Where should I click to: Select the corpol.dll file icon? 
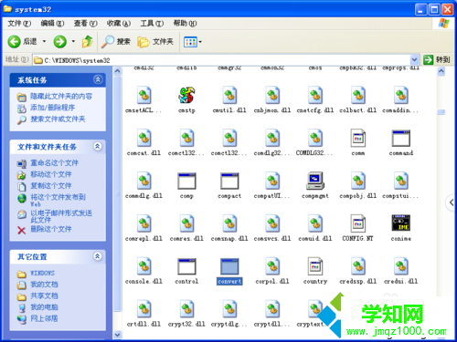pos(272,266)
